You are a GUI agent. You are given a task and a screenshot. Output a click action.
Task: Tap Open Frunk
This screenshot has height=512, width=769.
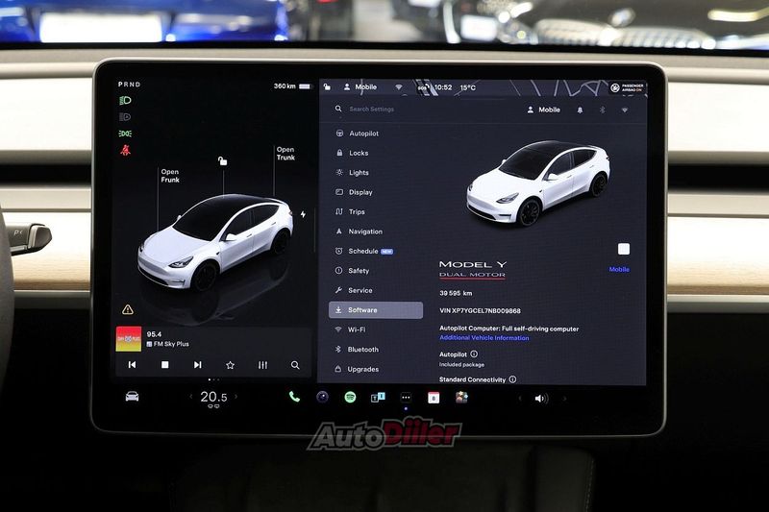[170, 176]
